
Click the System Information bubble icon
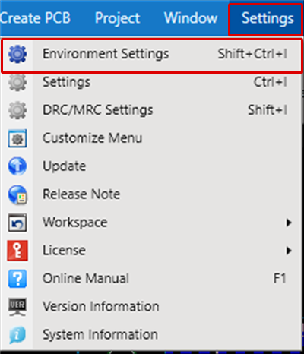coord(17,335)
